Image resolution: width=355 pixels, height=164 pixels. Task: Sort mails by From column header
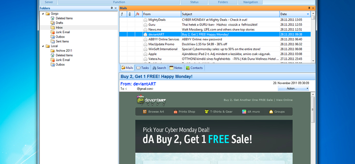coord(162,14)
